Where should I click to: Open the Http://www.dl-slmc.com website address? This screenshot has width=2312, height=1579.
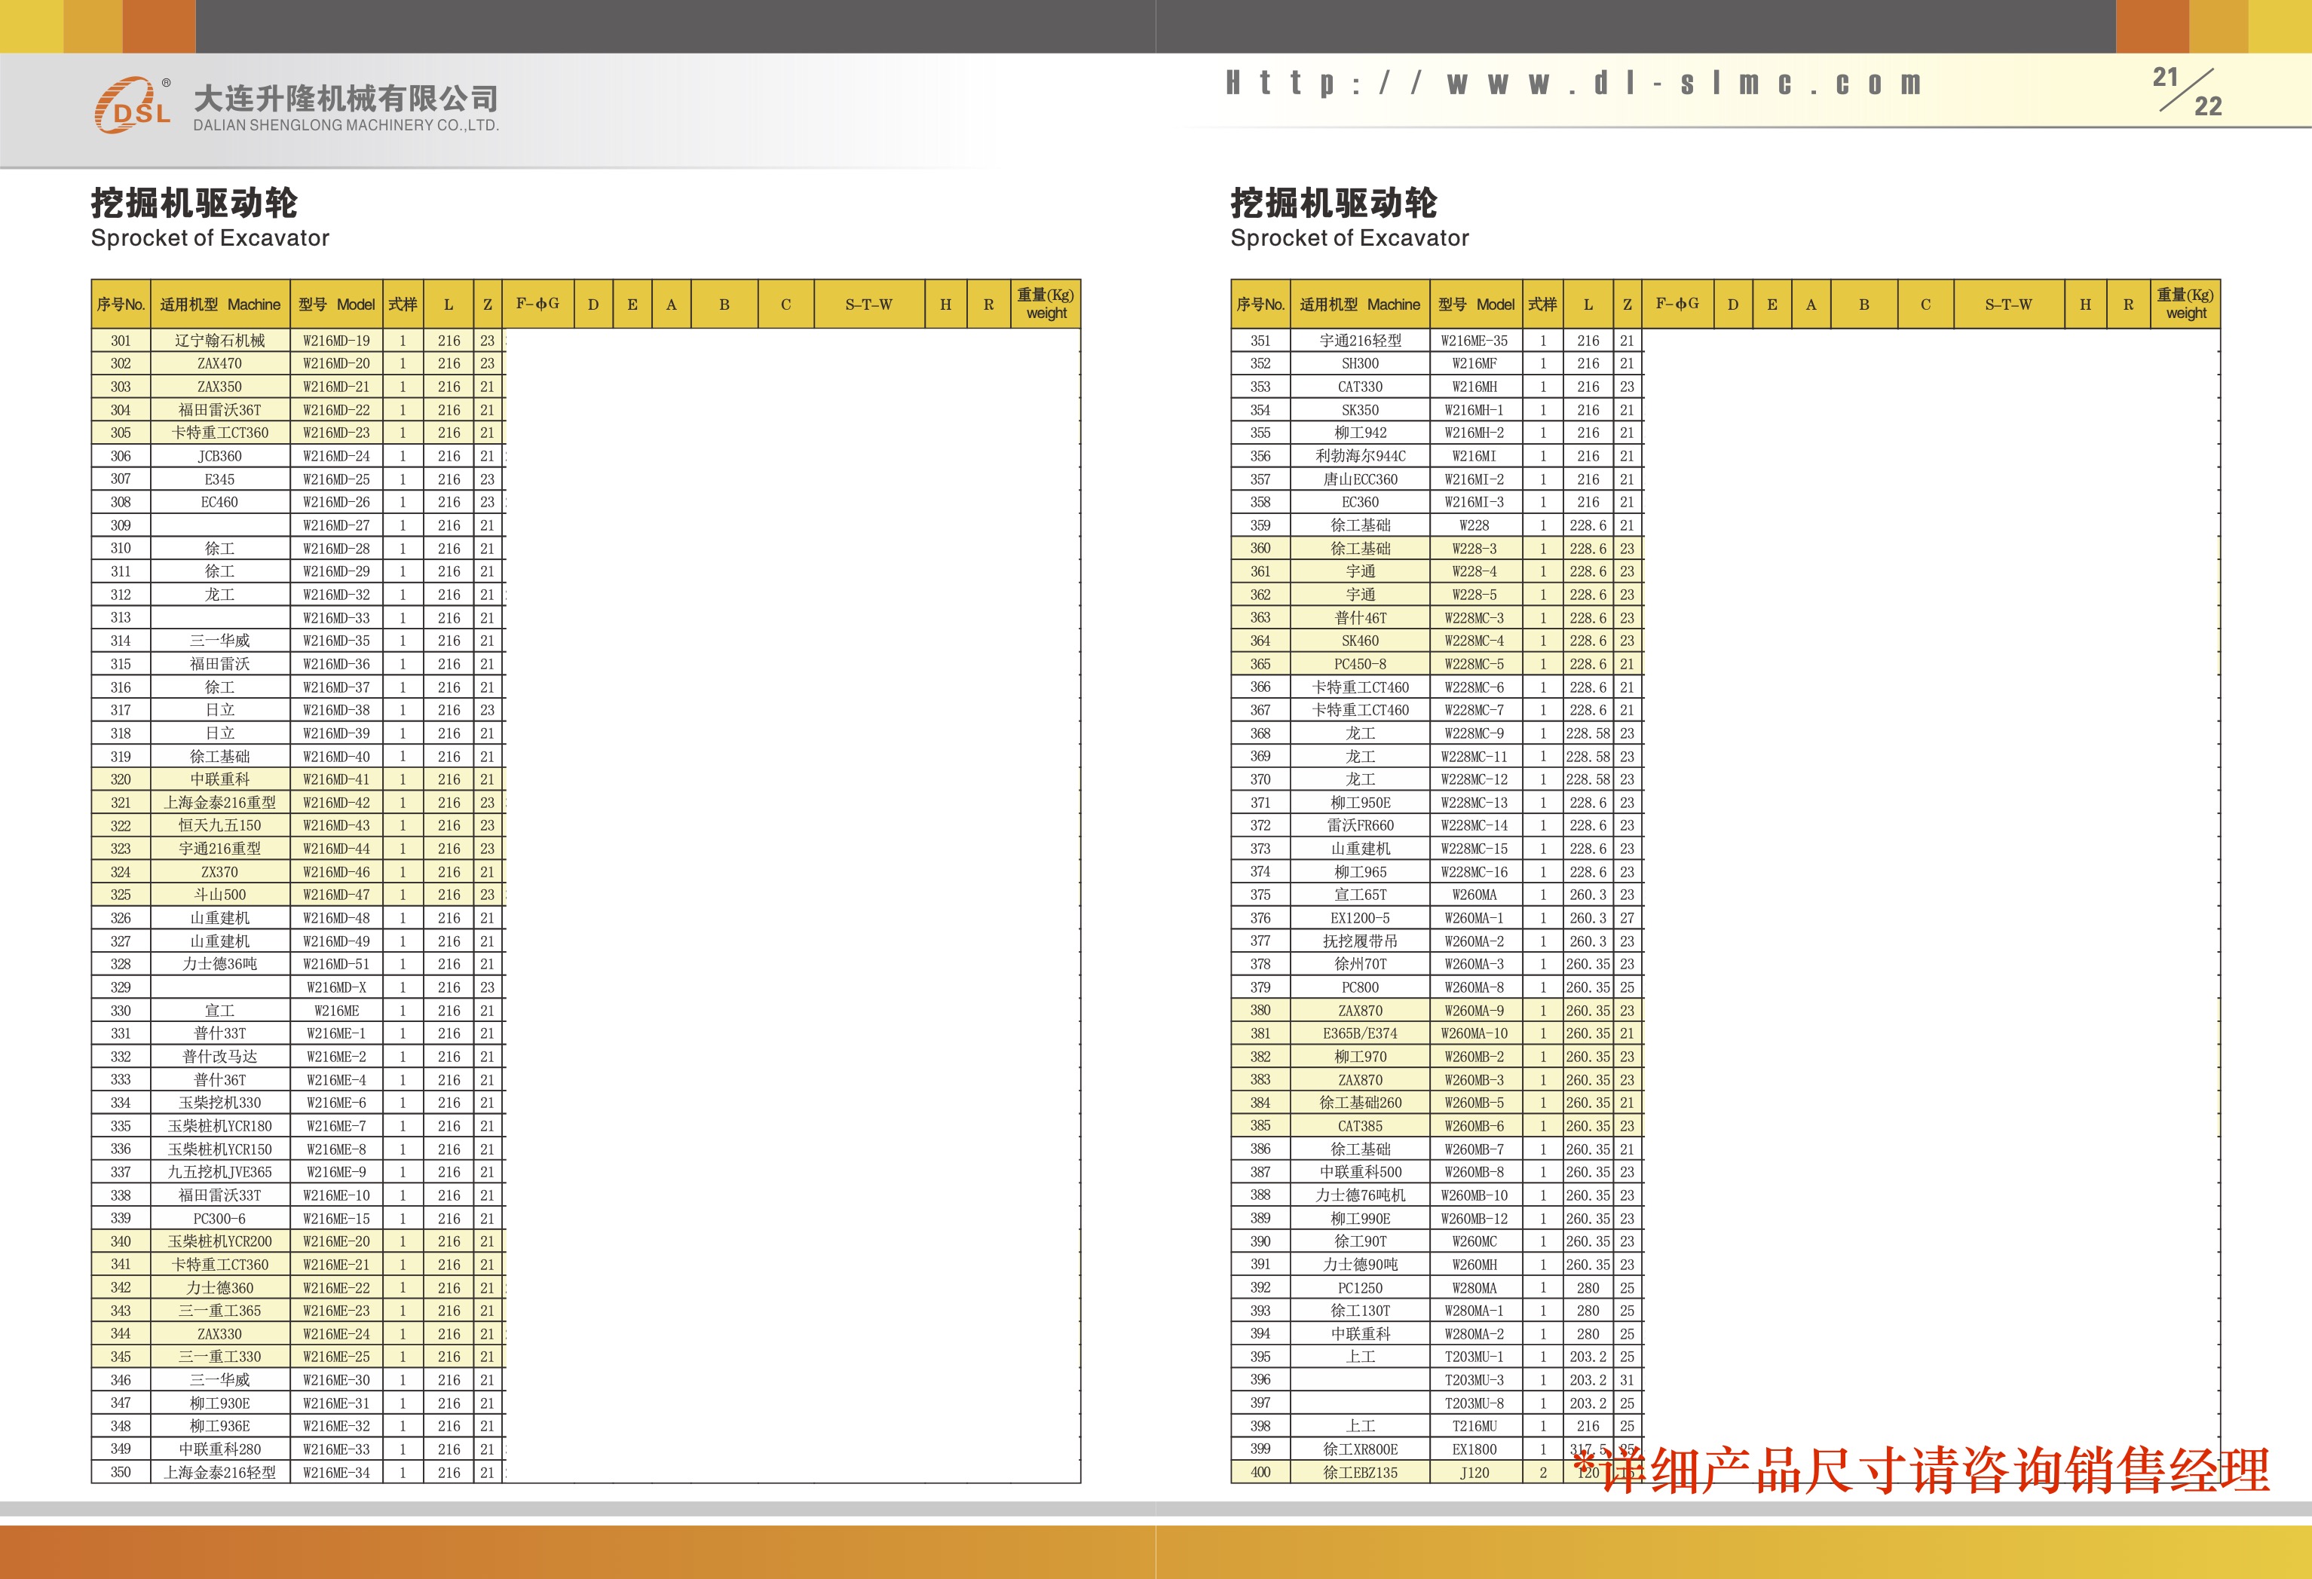pos(1574,84)
